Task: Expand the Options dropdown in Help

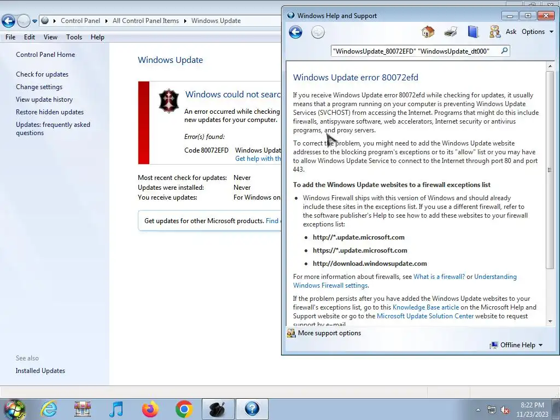Action: pos(551,32)
